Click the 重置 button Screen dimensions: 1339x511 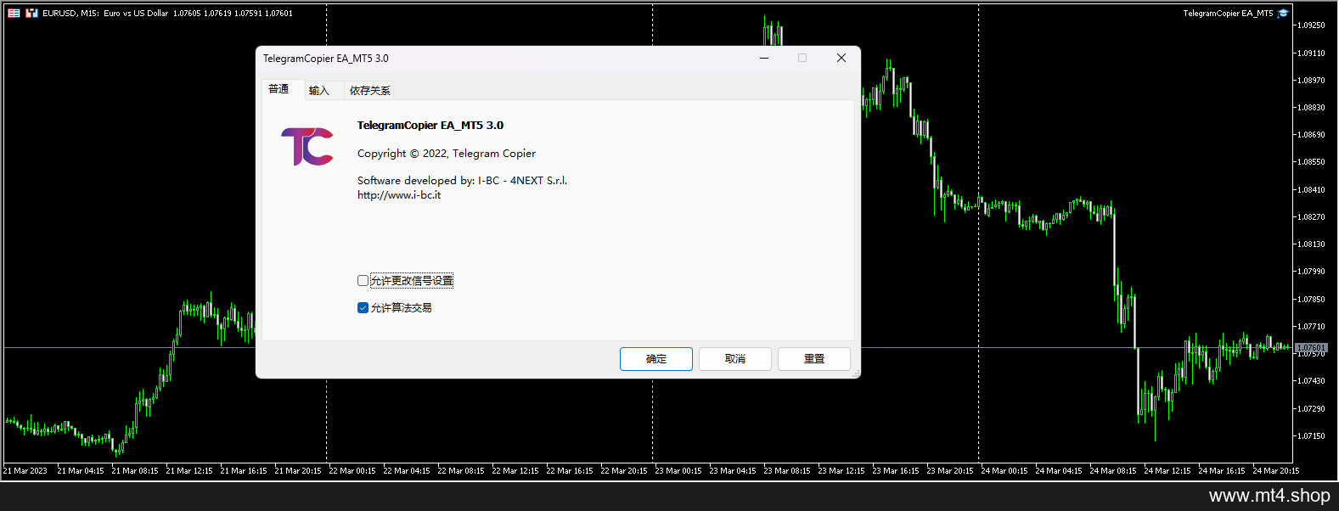814,359
